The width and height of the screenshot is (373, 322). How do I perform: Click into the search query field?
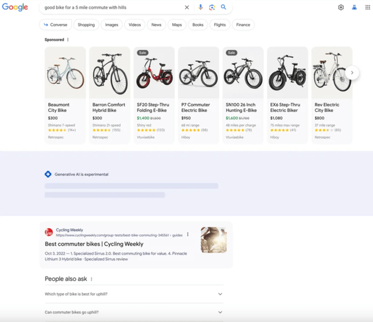coord(112,8)
